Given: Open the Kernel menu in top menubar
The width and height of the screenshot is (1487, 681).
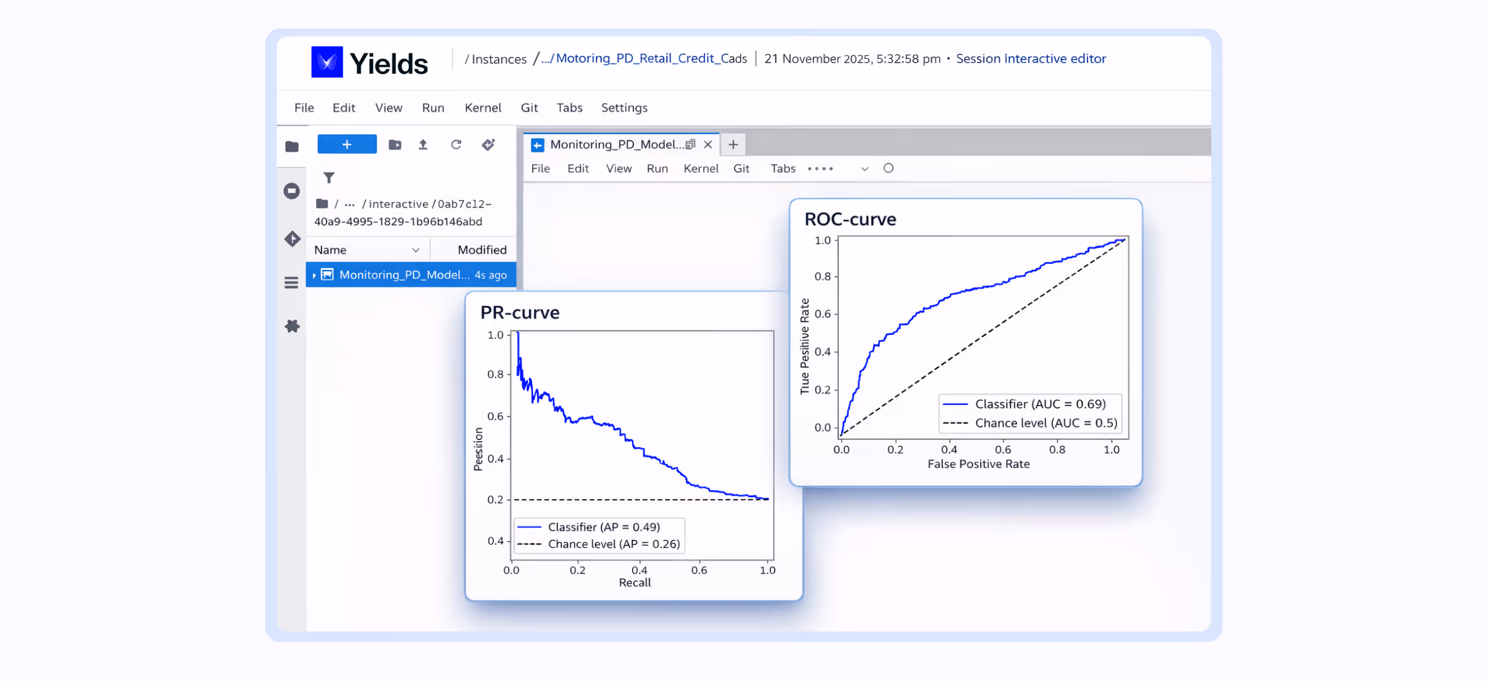Looking at the screenshot, I should [483, 108].
